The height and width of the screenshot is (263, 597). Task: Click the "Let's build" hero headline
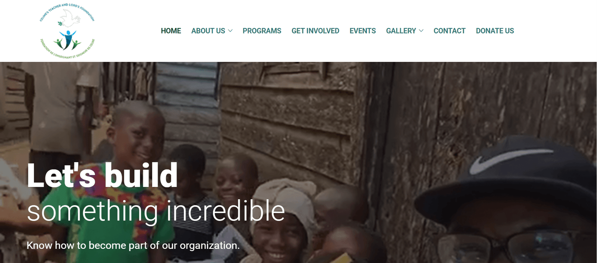pyautogui.click(x=102, y=175)
